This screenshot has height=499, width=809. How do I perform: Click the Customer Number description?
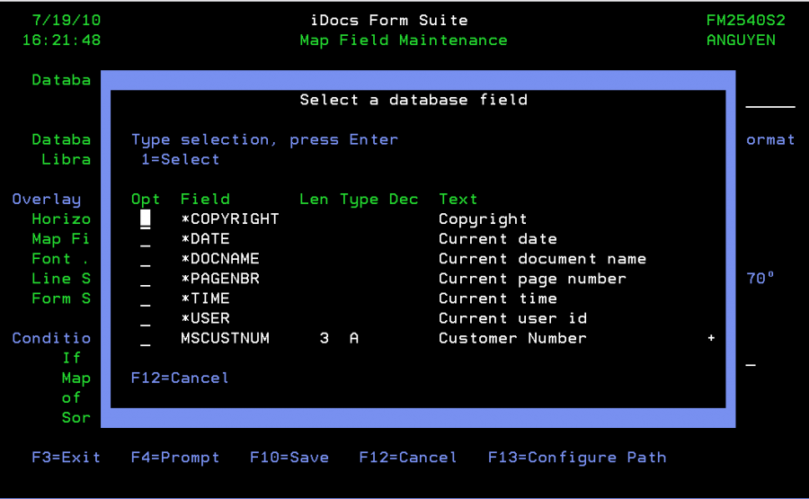tap(512, 338)
